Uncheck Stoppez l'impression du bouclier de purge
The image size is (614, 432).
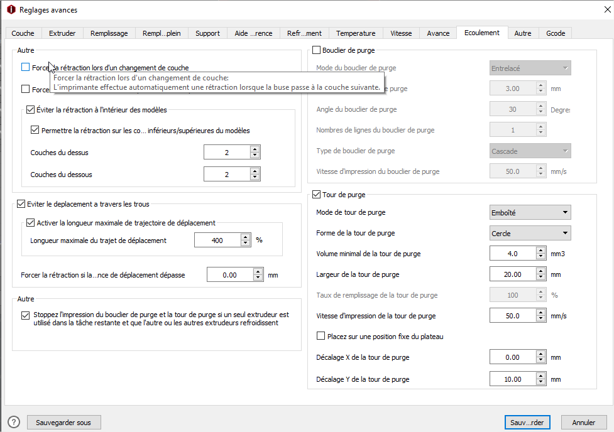point(26,315)
